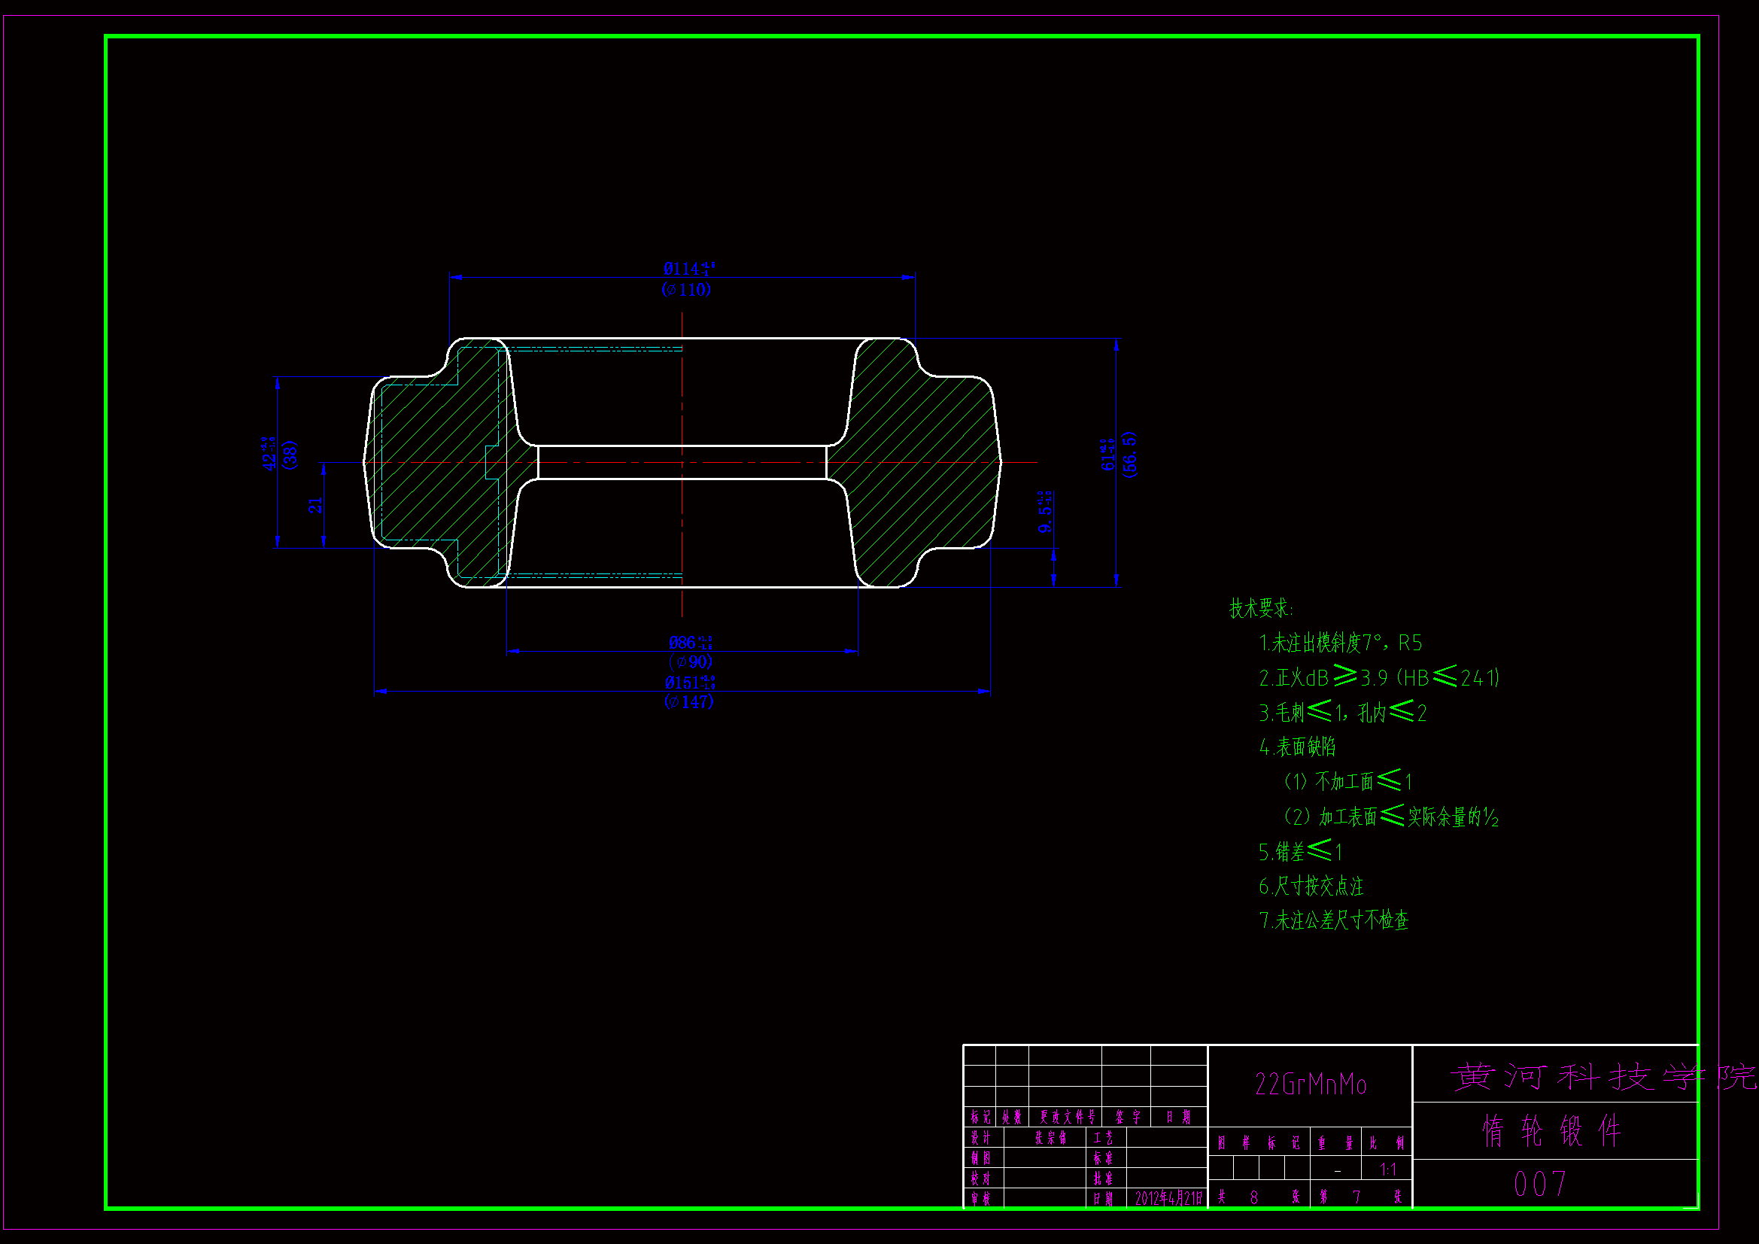This screenshot has height=1244, width=1759.
Task: Click note 5 错差≤1 text
Action: (1300, 852)
